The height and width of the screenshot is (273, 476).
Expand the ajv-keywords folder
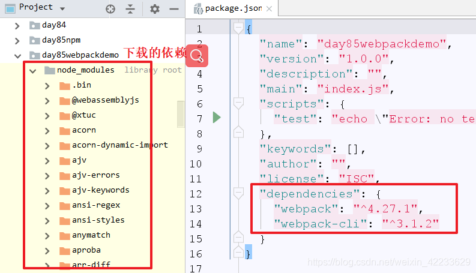pyautogui.click(x=47, y=191)
